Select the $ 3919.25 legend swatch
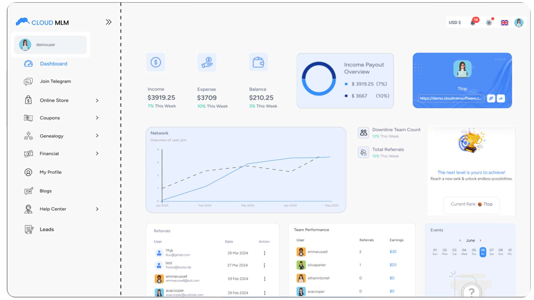The height and width of the screenshot is (300, 534). (346, 84)
